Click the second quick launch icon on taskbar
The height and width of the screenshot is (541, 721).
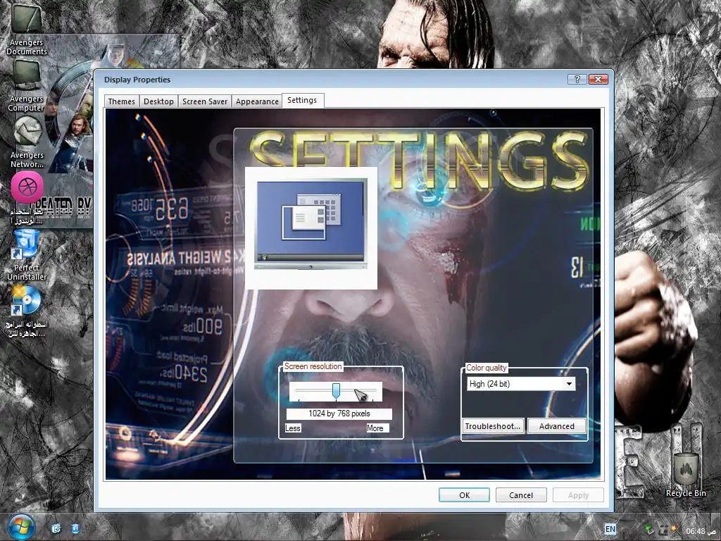75,528
